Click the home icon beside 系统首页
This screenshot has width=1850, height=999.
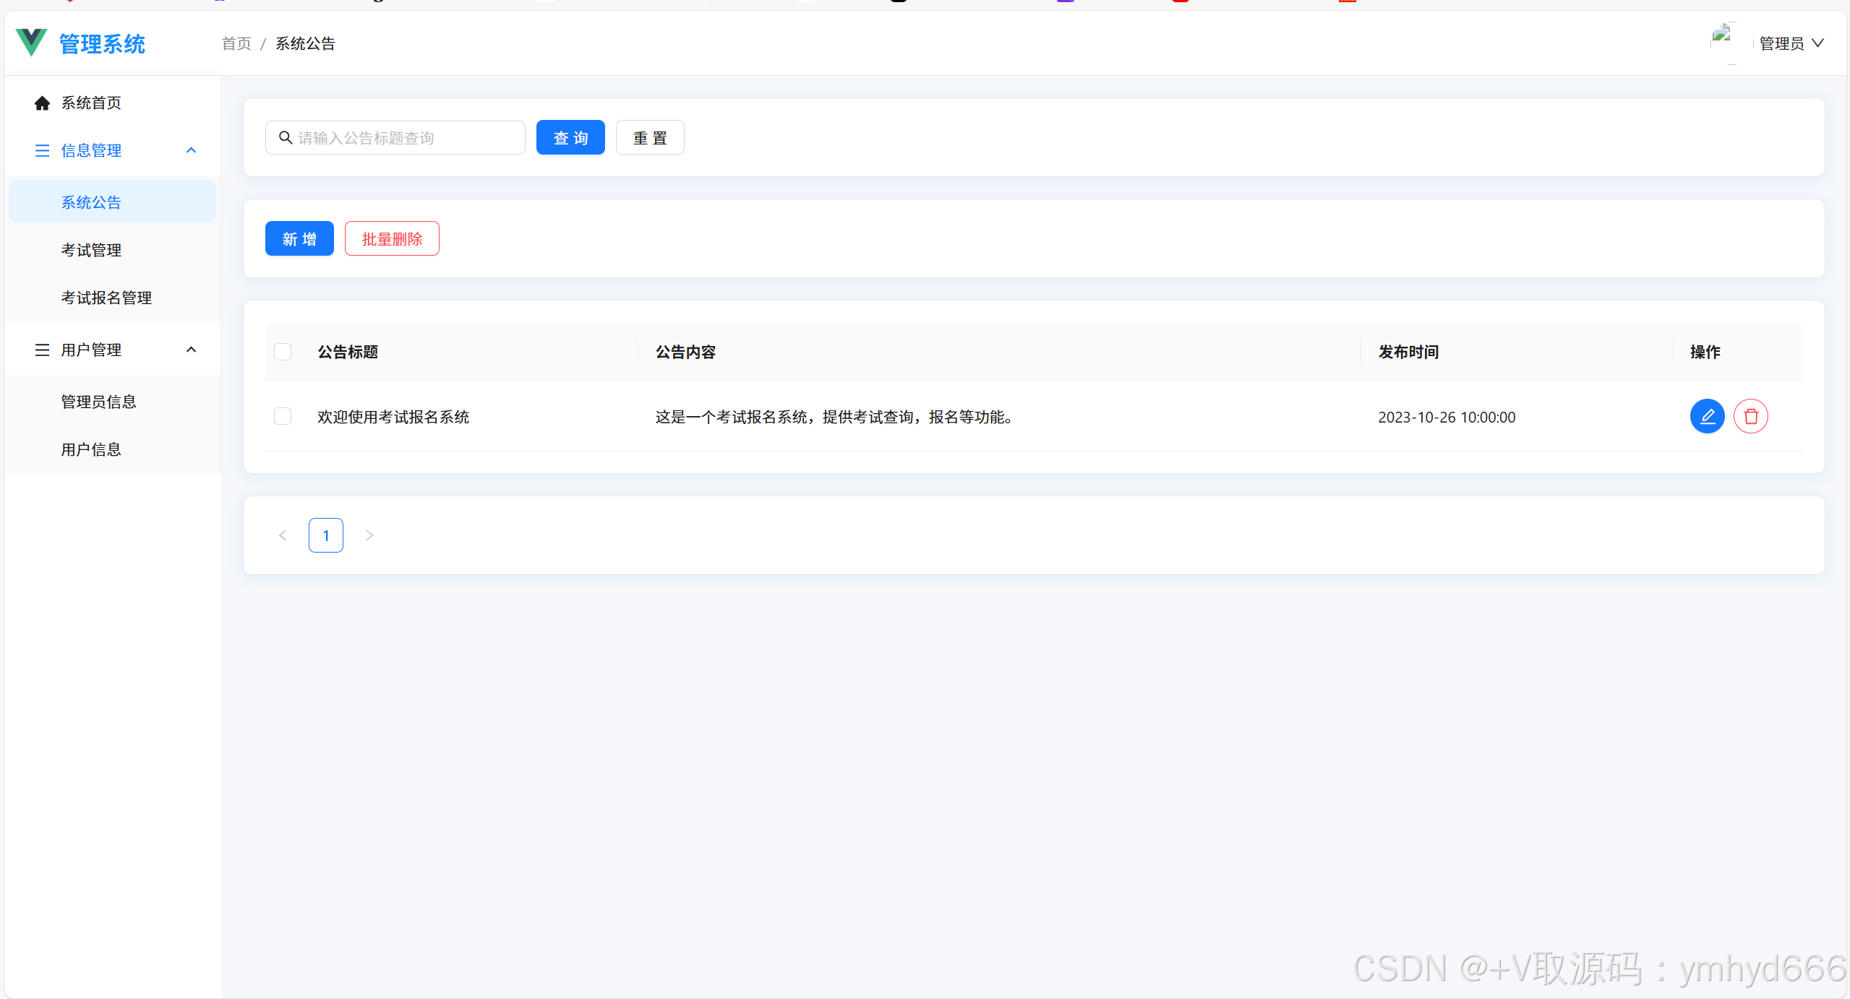(x=42, y=103)
